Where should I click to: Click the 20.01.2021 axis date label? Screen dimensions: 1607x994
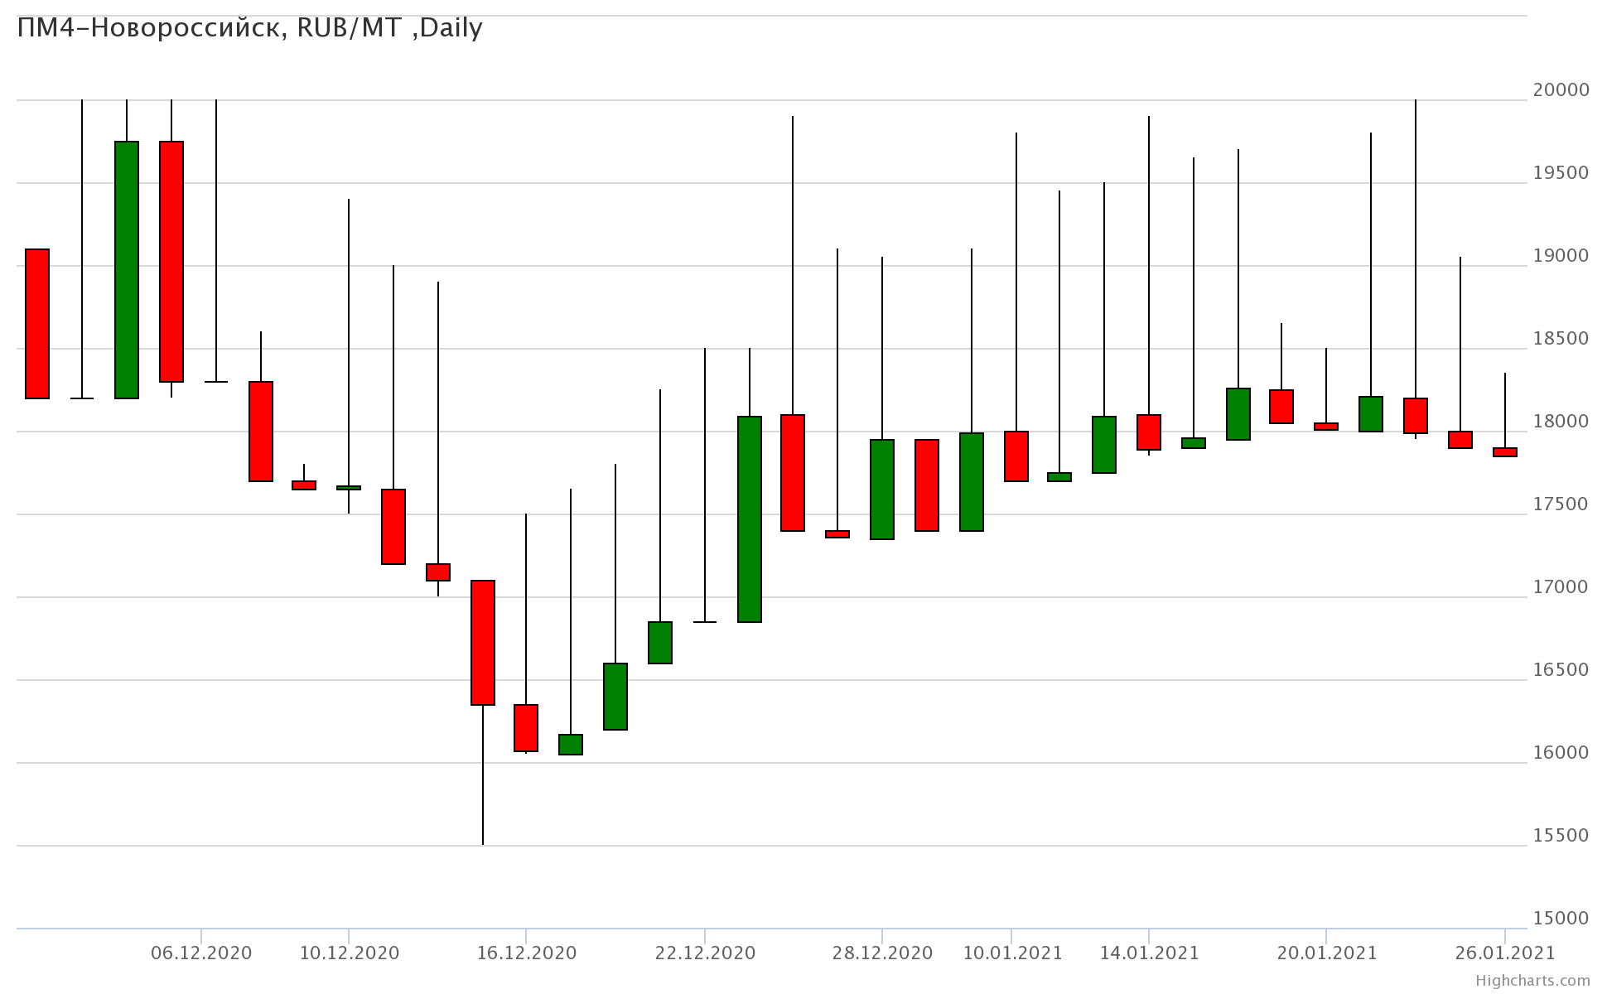pyautogui.click(x=1326, y=953)
